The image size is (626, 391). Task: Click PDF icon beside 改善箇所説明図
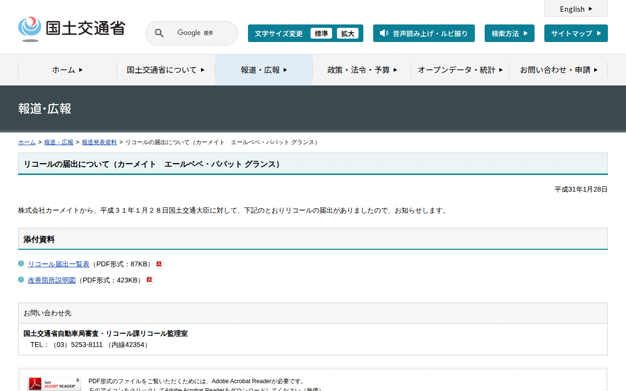click(150, 281)
